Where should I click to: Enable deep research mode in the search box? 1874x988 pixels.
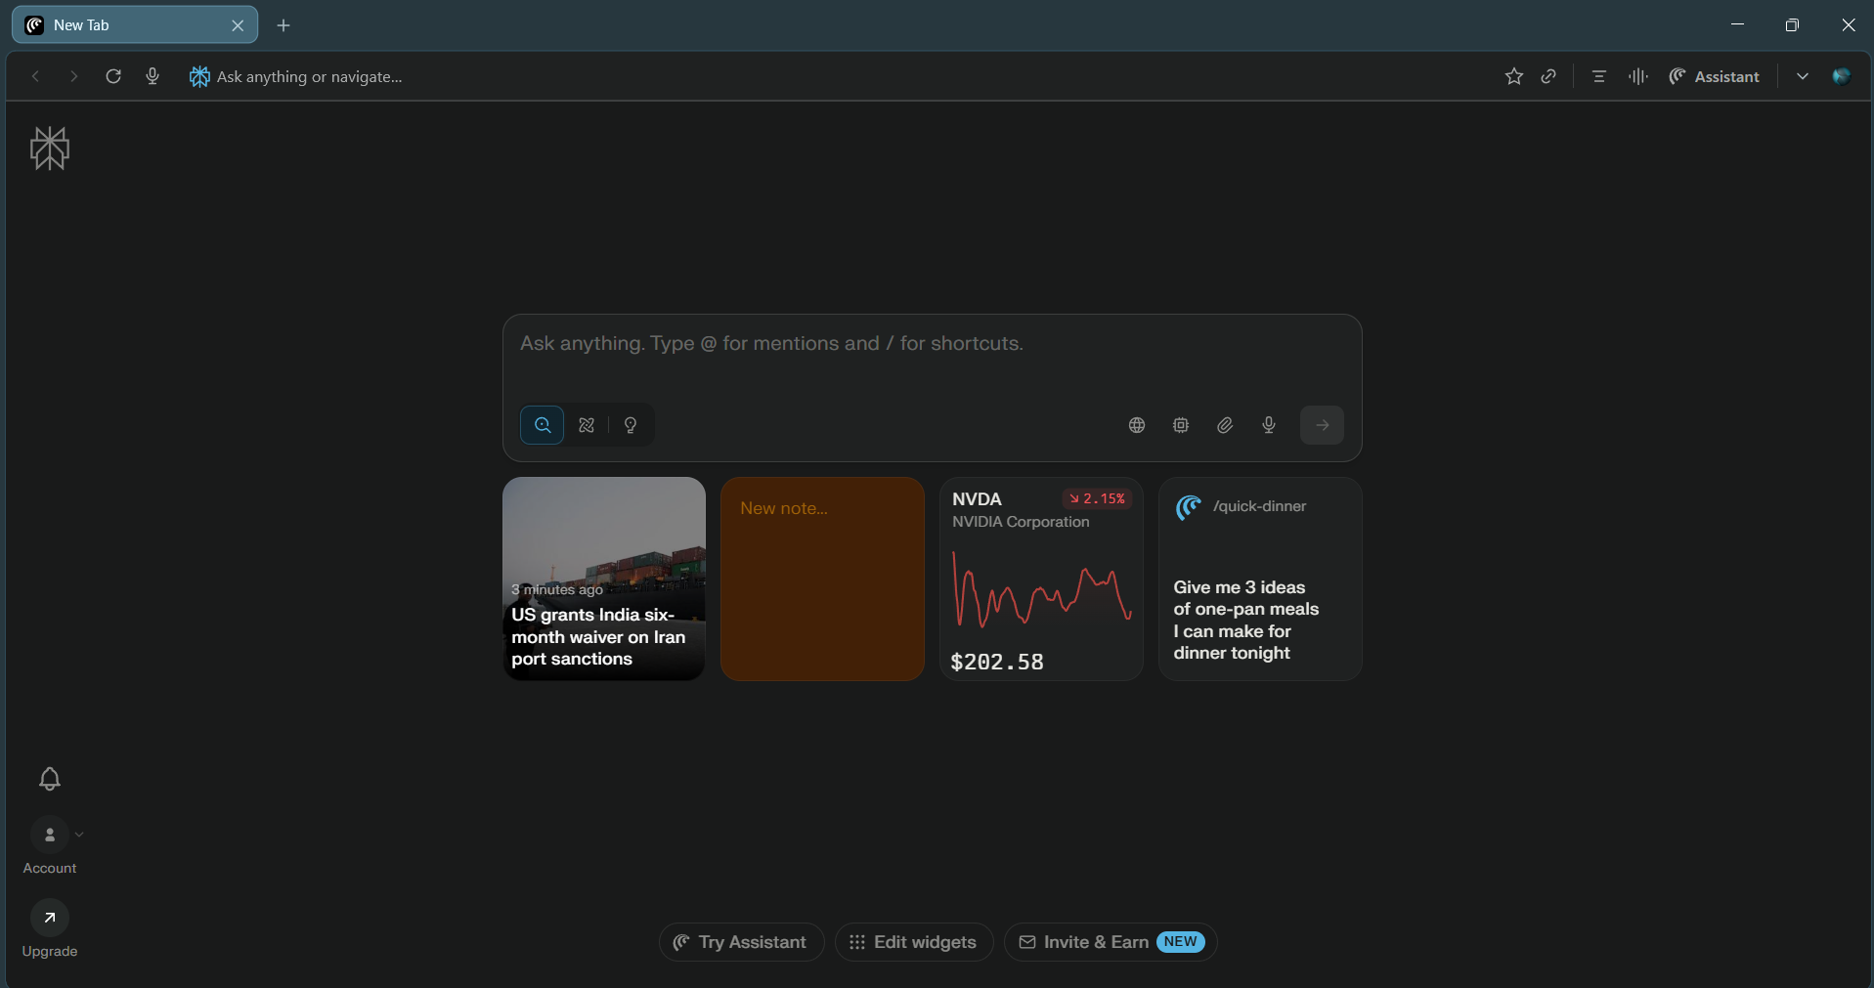(x=587, y=425)
